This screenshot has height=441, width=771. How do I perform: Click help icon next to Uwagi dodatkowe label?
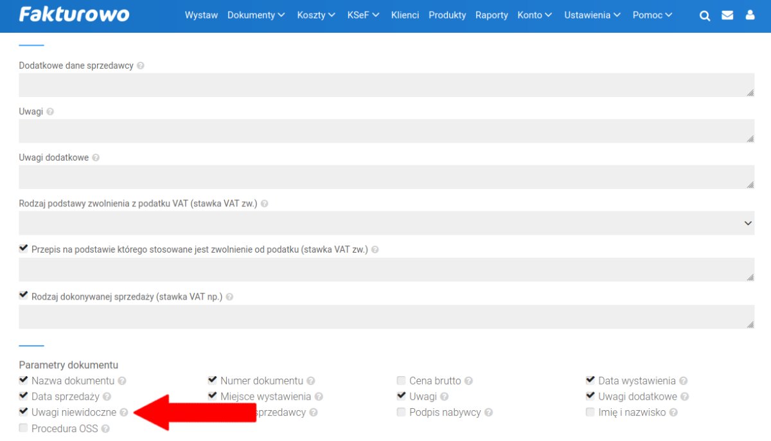click(96, 157)
